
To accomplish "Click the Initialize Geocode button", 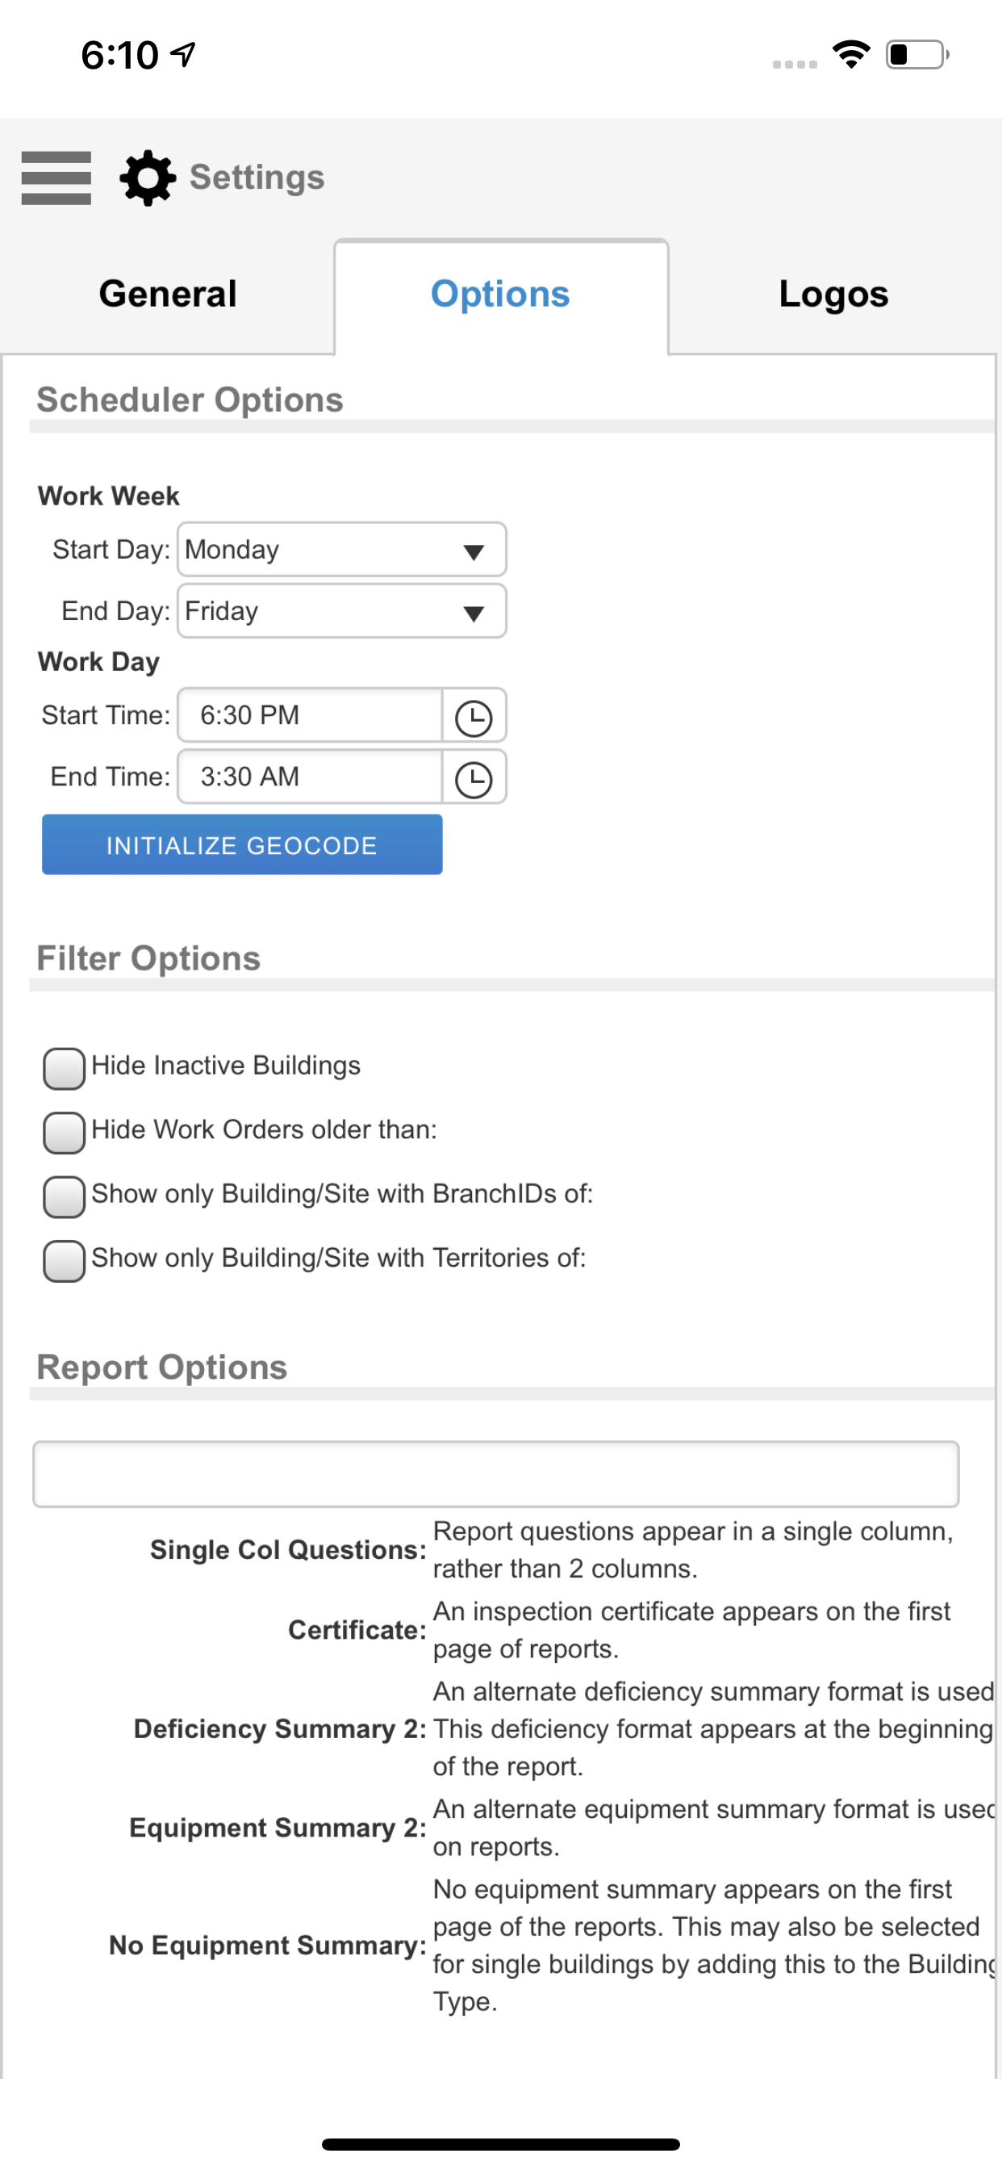I will coord(243,845).
